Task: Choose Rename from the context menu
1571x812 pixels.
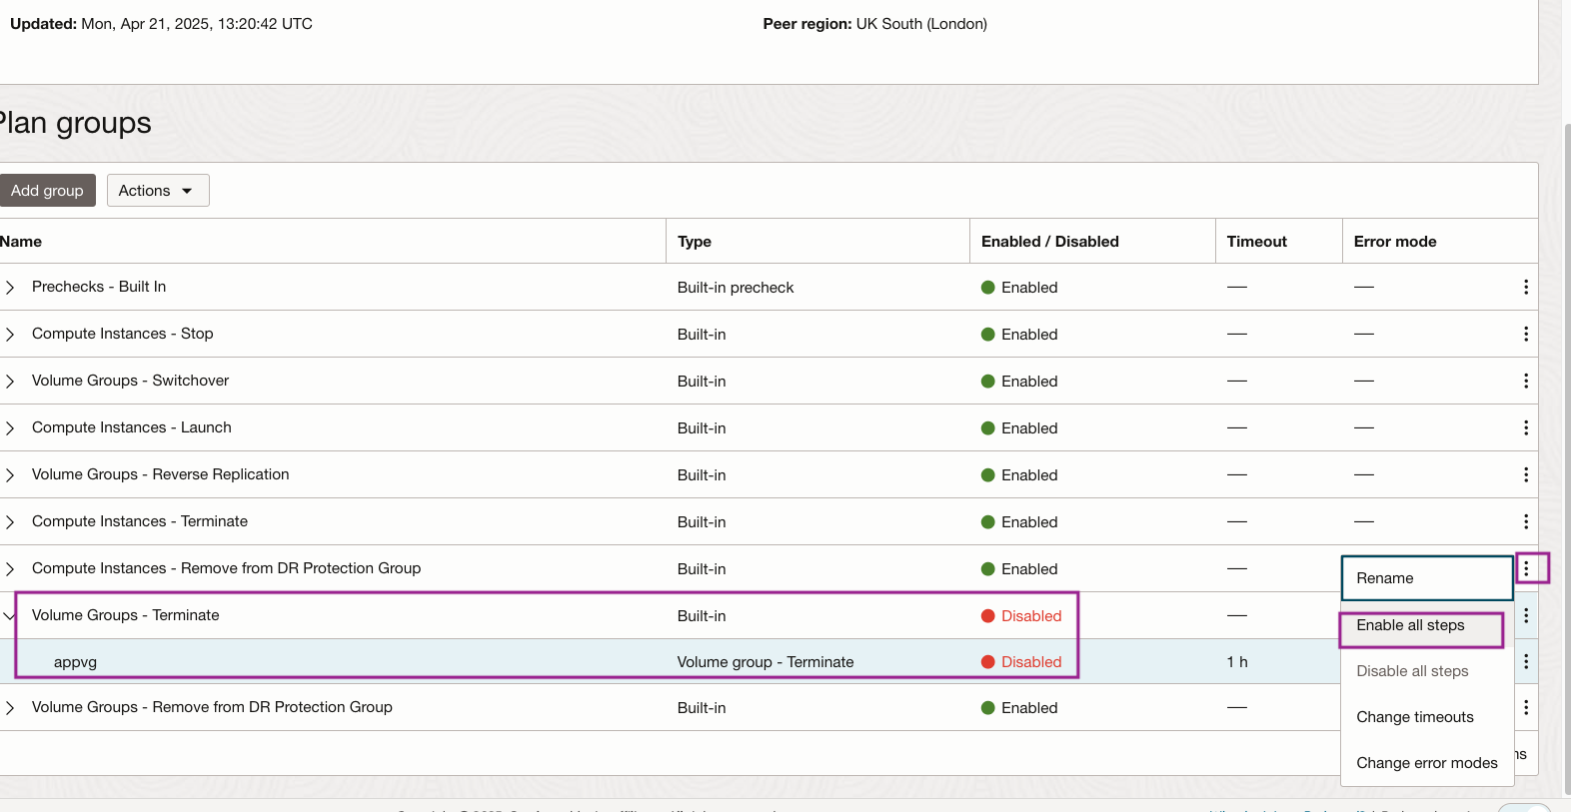Action: pos(1427,578)
